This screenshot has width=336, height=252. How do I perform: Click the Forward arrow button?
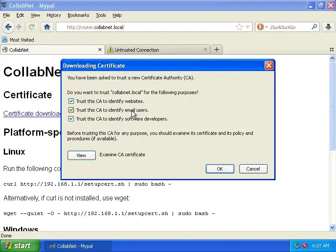19,27
